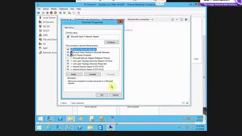Screen dimensions: 242x136
Task: Select the Networking tab
Action: click(x=69, y=28)
